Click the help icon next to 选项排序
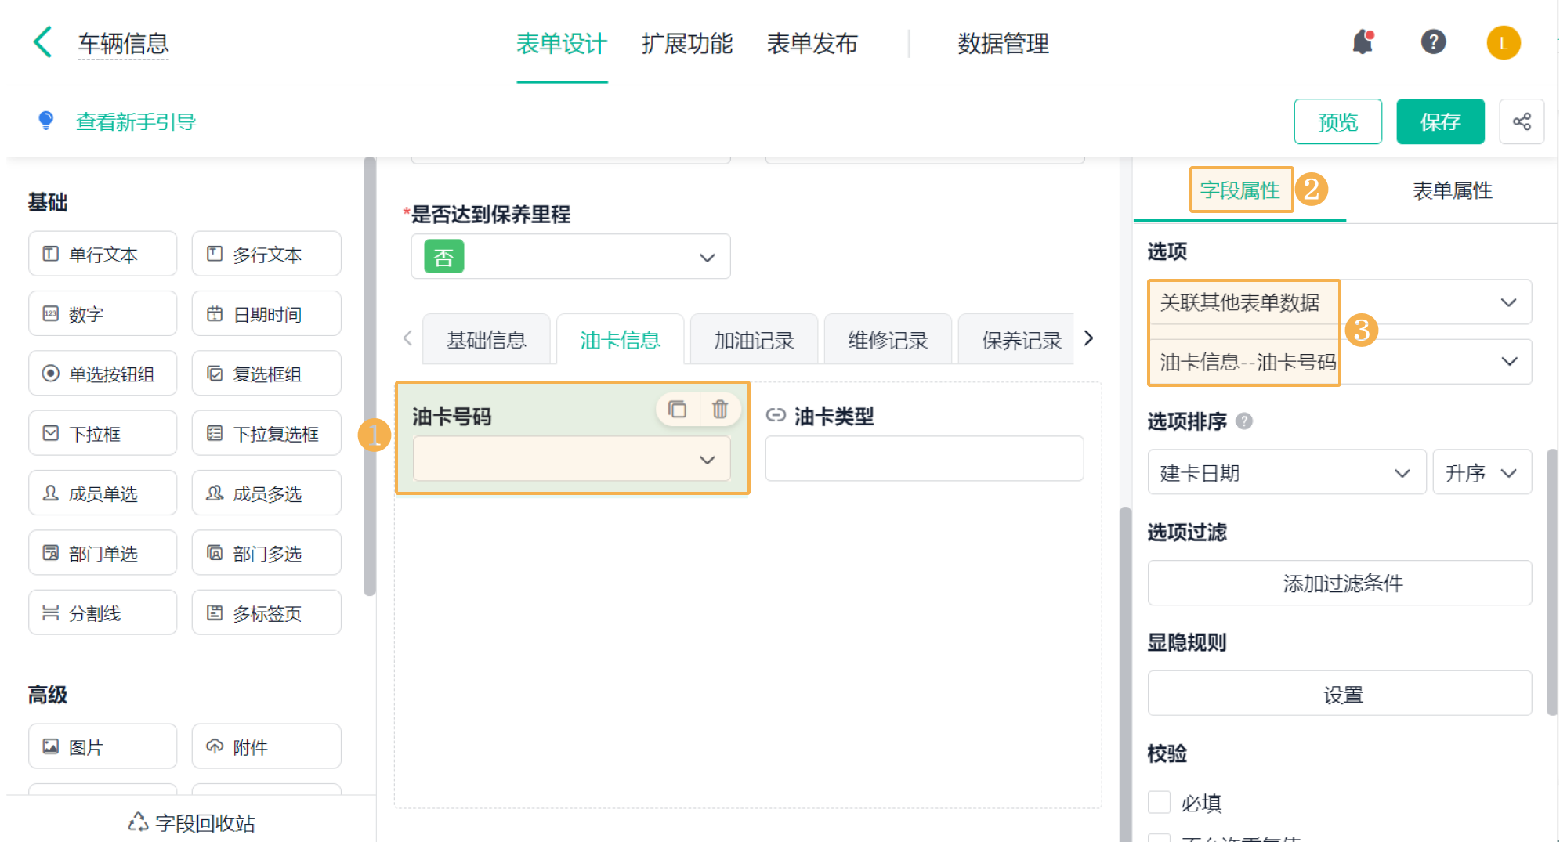Screen dimensions: 1567x849 click(x=1244, y=421)
